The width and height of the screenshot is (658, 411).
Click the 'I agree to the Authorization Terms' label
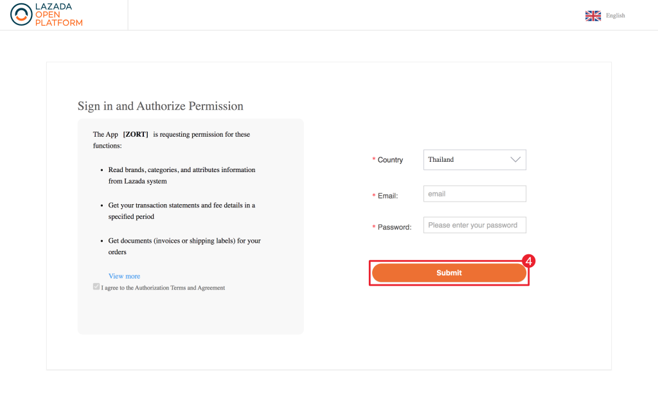tap(163, 288)
